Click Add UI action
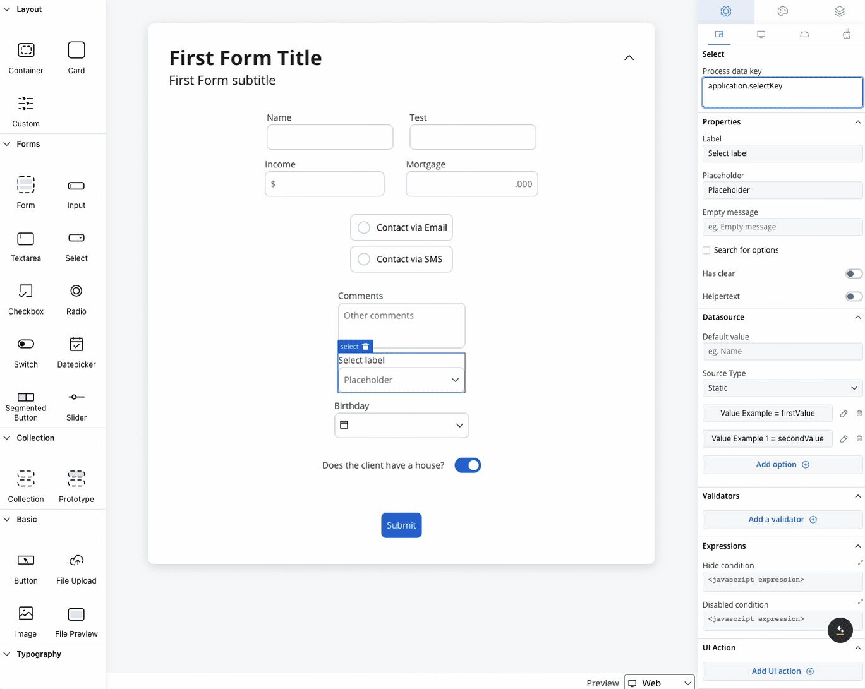This screenshot has height=689, width=865. [x=782, y=671]
